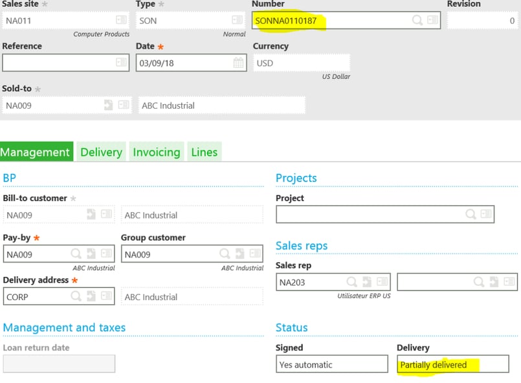Image resolution: width=521 pixels, height=383 pixels.
Task: Click into the Reference input field
Action: [x=58, y=63]
